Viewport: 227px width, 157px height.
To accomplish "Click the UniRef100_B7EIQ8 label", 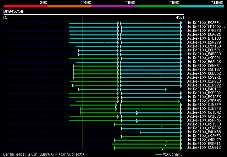I will 204,39.
